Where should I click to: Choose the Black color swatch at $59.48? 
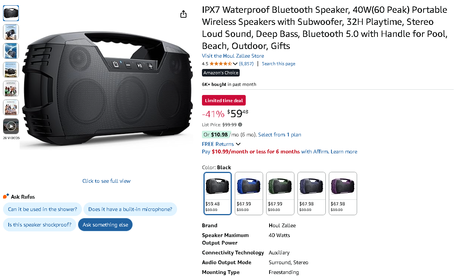[217, 193]
